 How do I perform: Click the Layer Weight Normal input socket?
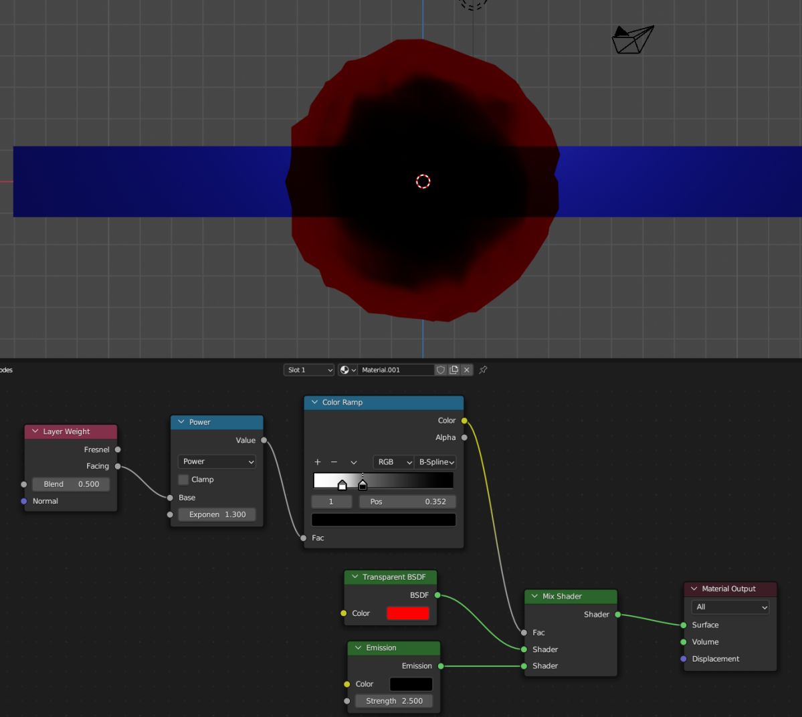tap(23, 501)
